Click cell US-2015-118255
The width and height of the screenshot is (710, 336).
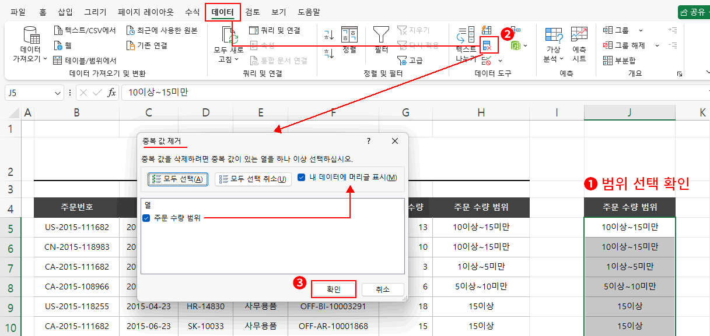(76, 306)
